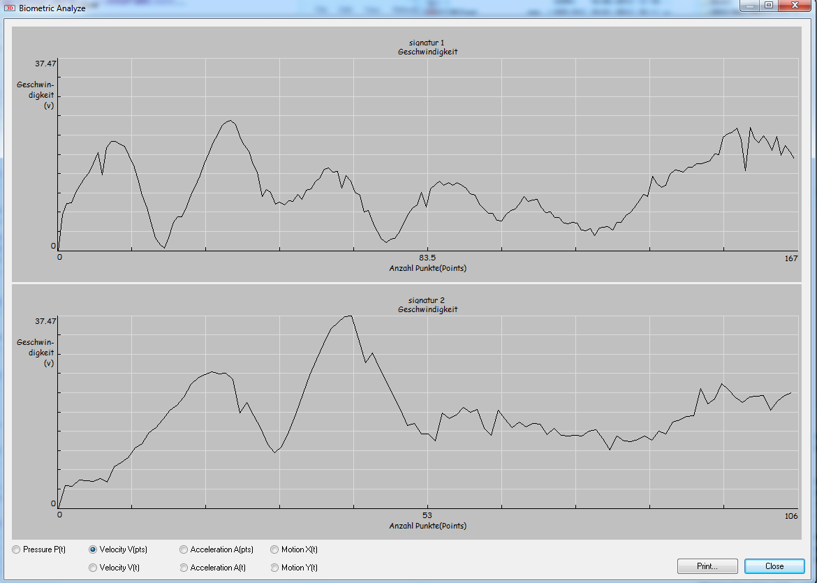Click the "signatur 1" chart title
This screenshot has width=817, height=583.
tap(427, 43)
